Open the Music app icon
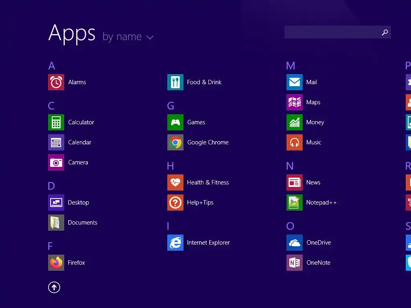 tap(295, 142)
